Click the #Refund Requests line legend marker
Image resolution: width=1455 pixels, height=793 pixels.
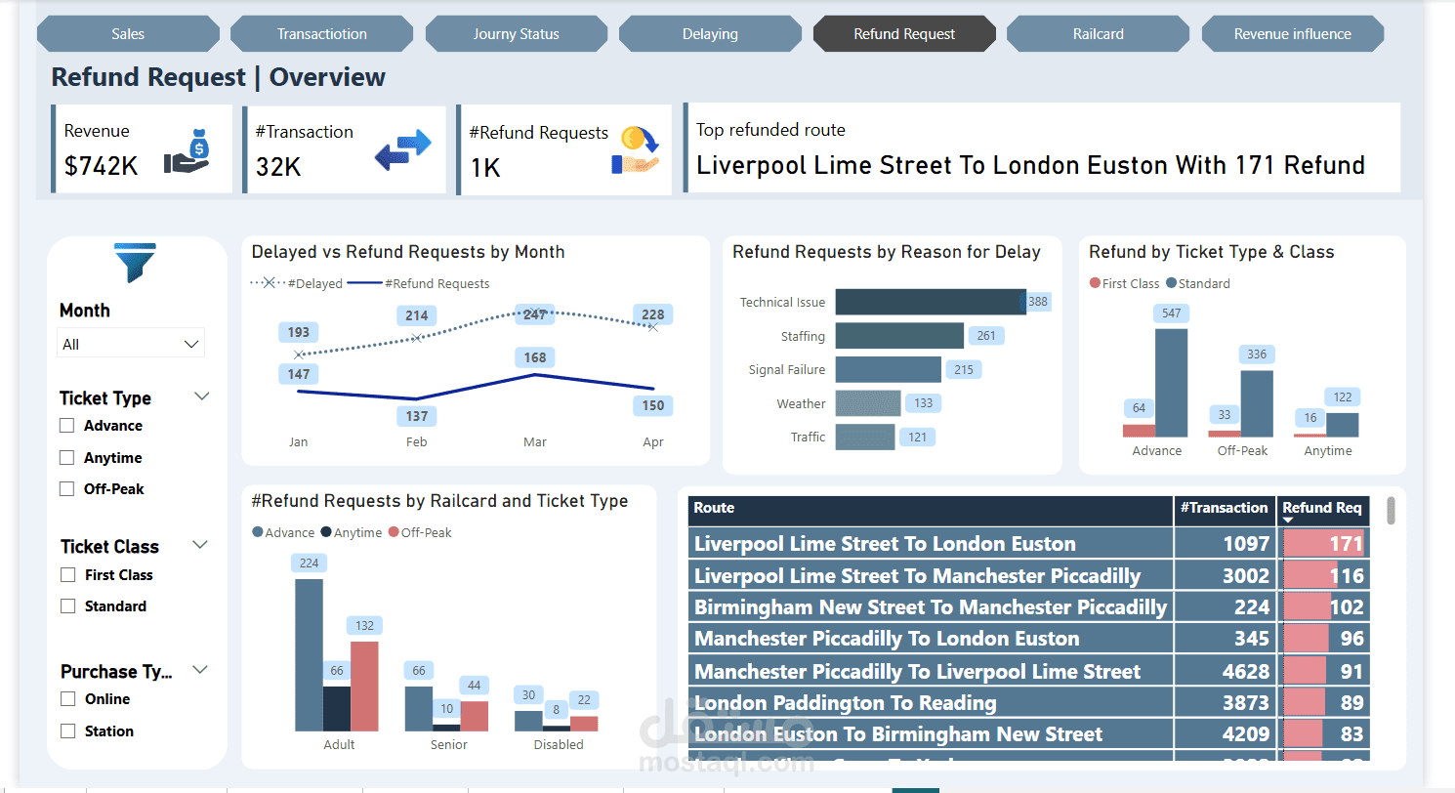pos(364,283)
